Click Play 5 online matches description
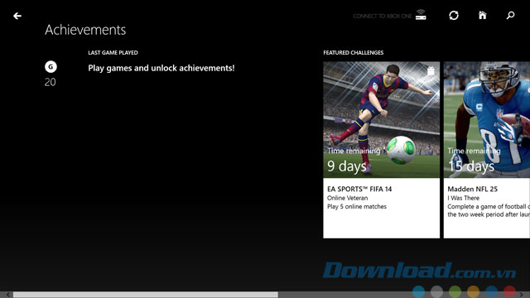 (x=357, y=206)
